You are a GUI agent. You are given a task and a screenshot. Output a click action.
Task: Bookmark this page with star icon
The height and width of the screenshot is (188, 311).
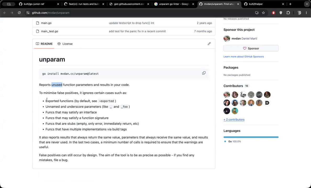[x=263, y=13]
